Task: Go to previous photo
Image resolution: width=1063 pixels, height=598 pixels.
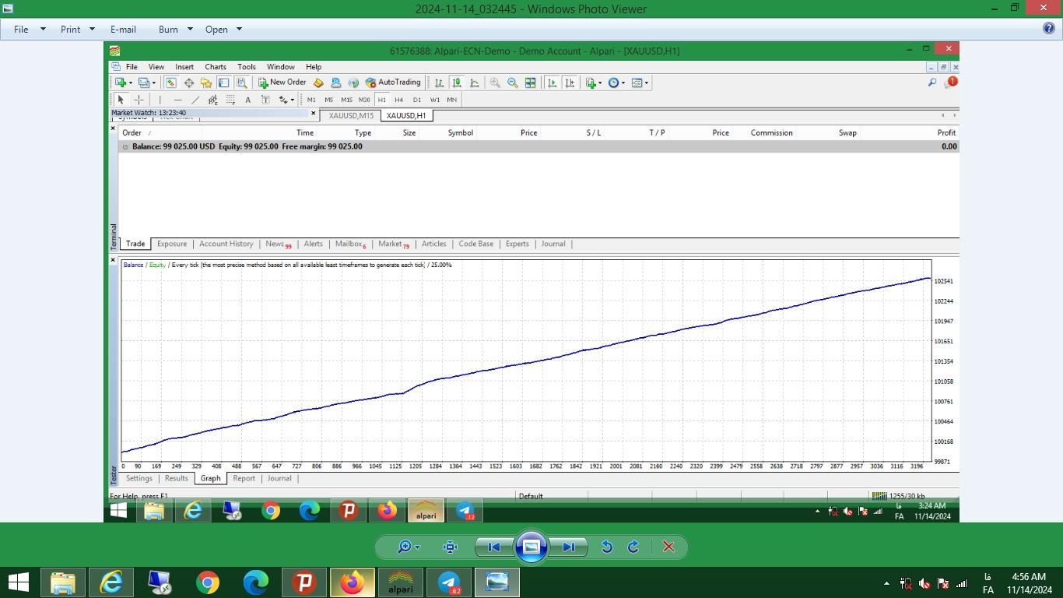Action: pyautogui.click(x=493, y=547)
